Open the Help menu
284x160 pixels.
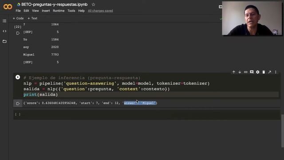click(81, 11)
